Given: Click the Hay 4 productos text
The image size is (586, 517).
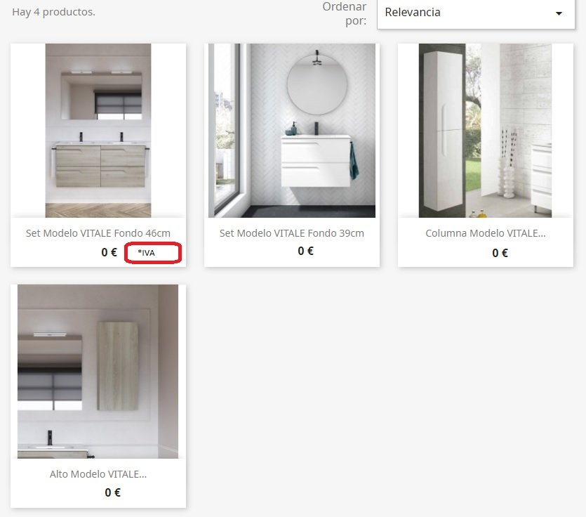Looking at the screenshot, I should coord(54,12).
